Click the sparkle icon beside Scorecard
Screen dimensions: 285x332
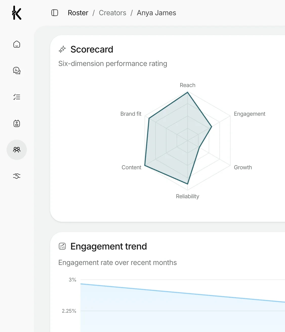pos(62,49)
